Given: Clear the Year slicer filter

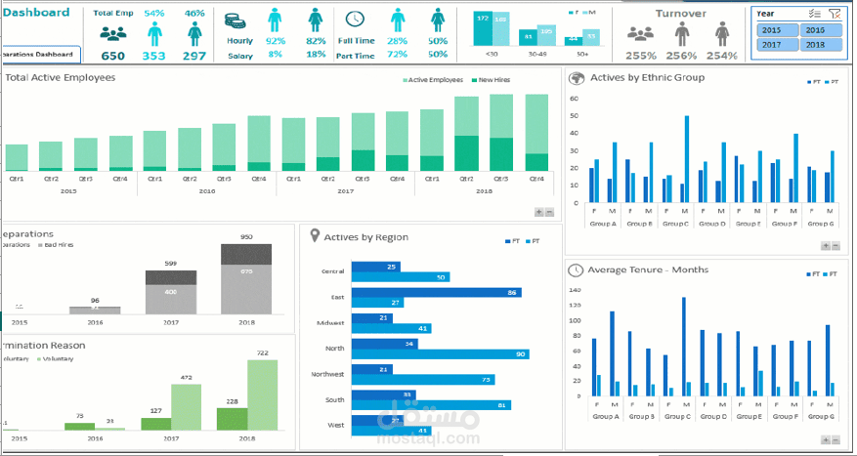Looking at the screenshot, I should click(834, 14).
